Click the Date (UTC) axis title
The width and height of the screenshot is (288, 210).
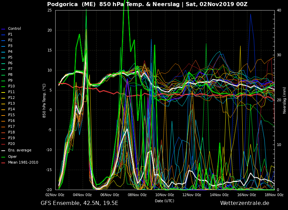coord(165,201)
